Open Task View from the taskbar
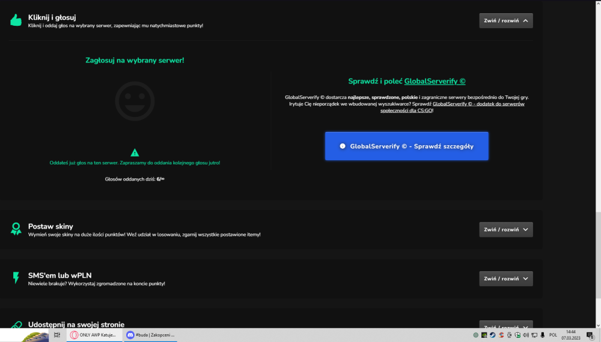 56,335
